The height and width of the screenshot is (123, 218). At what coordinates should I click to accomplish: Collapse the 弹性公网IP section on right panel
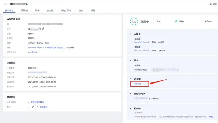tap(131, 94)
